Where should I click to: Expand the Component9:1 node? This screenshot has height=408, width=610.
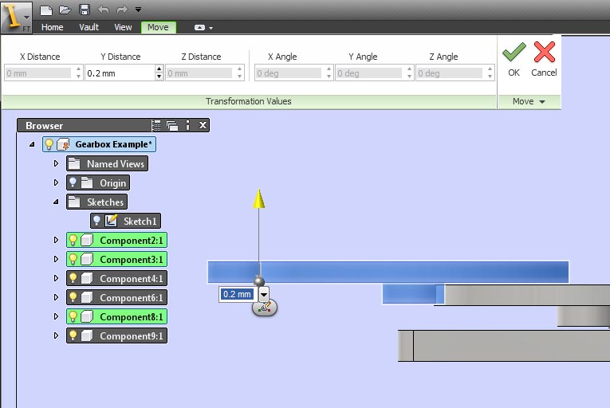click(56, 335)
